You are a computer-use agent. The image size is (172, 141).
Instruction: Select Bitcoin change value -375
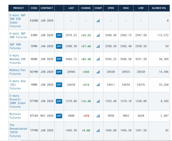(86, 116)
